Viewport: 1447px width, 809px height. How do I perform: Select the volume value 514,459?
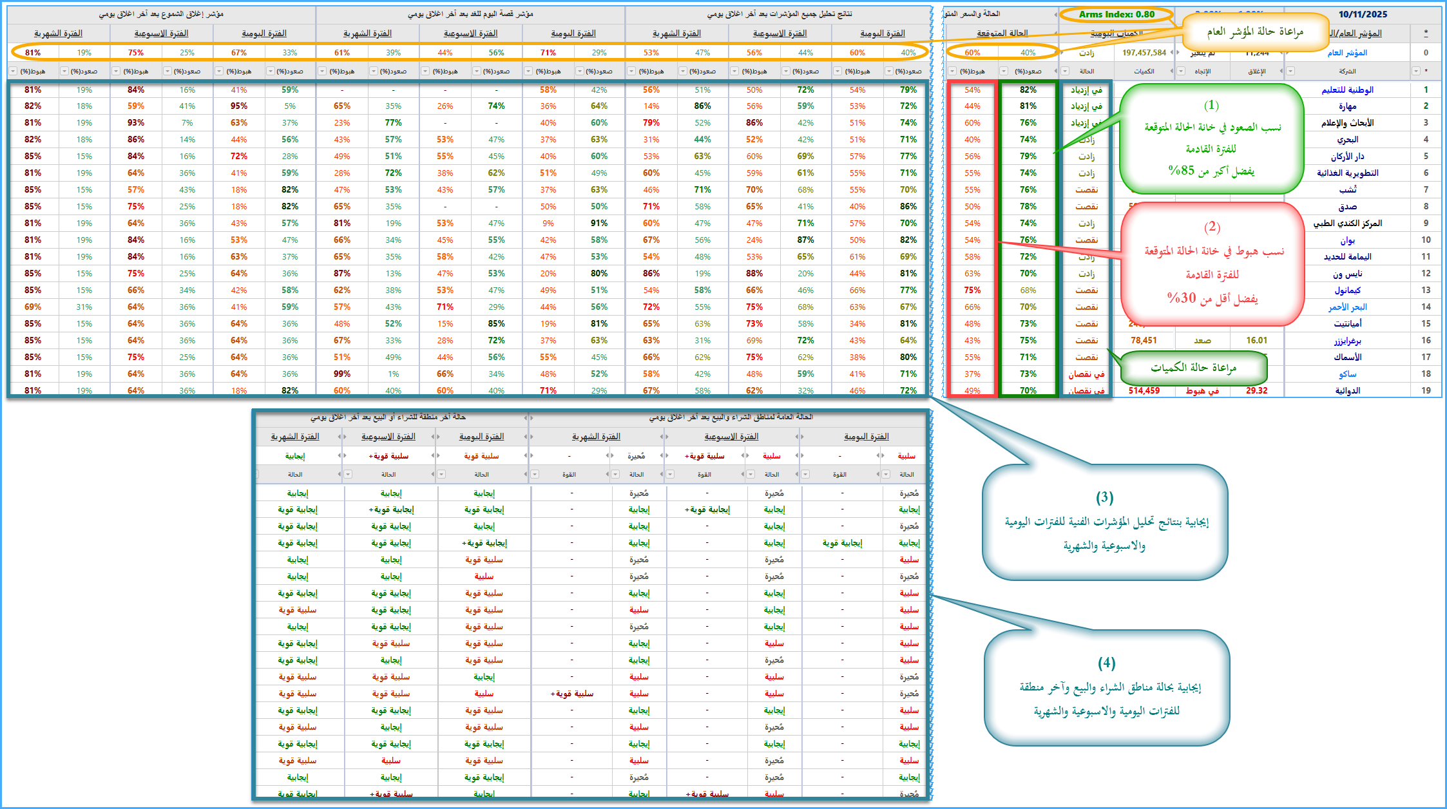click(1144, 391)
